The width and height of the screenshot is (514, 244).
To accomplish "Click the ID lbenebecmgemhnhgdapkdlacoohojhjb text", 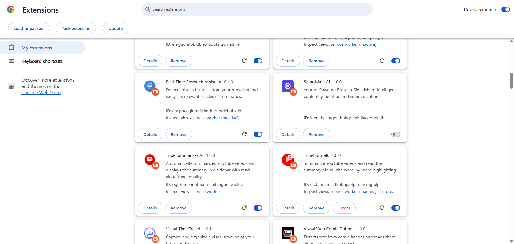I will coord(344,118).
